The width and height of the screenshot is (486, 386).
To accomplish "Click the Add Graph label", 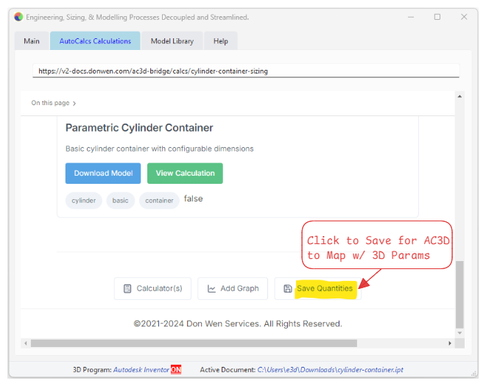I will click(x=239, y=288).
